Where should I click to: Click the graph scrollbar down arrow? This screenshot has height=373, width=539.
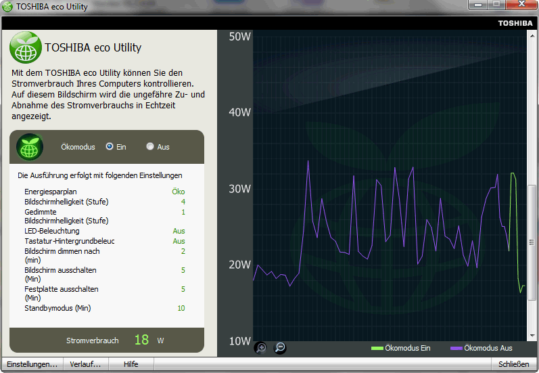coord(532,336)
